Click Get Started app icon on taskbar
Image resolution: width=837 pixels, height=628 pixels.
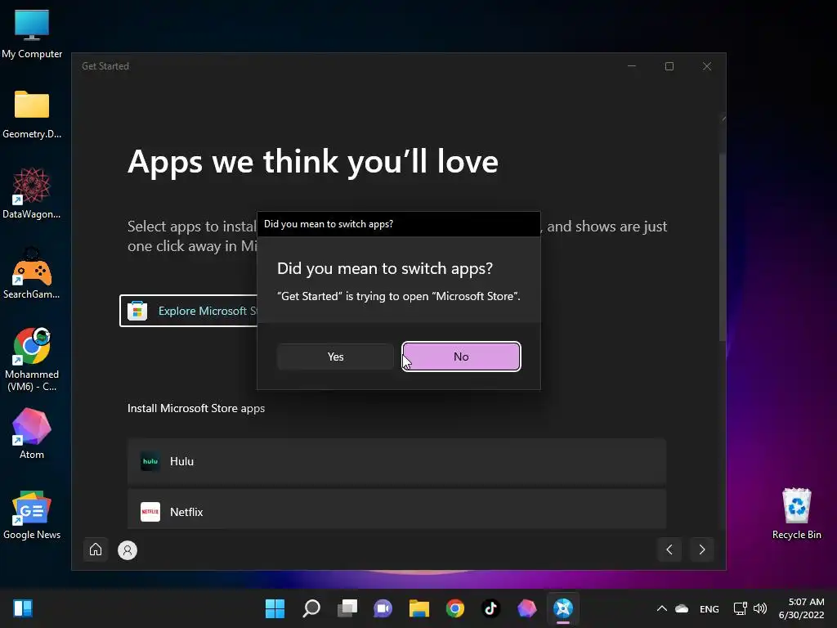(562, 608)
